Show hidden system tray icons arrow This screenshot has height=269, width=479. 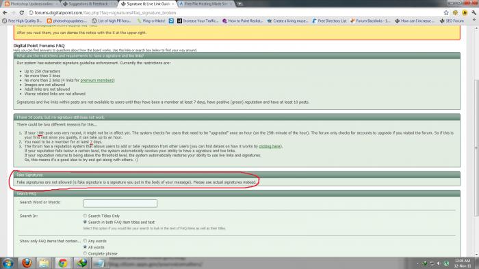[417, 264]
